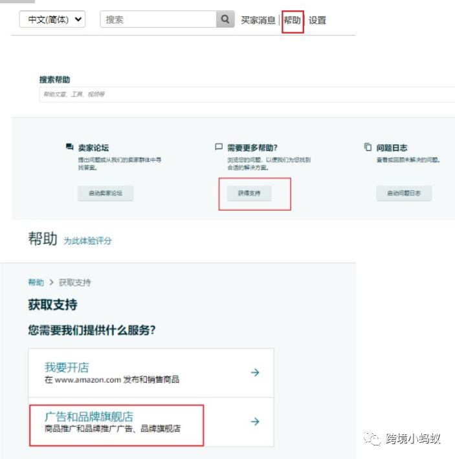Open the 中文(简体) language dropdown
Screen dimensions: 455x459
[52, 19]
